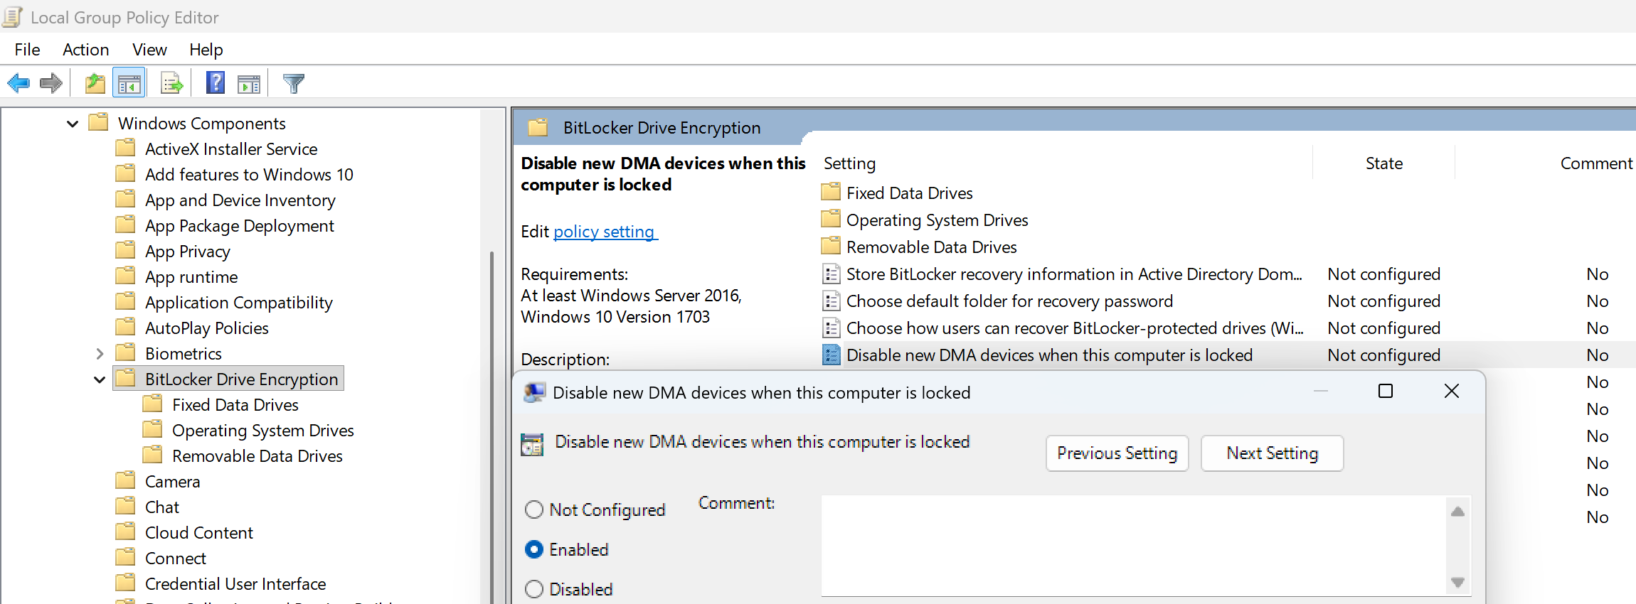Select Operating System Drives in the tree

[262, 431]
